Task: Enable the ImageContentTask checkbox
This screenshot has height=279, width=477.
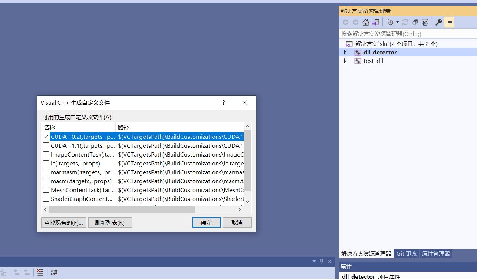Action: coord(46,154)
